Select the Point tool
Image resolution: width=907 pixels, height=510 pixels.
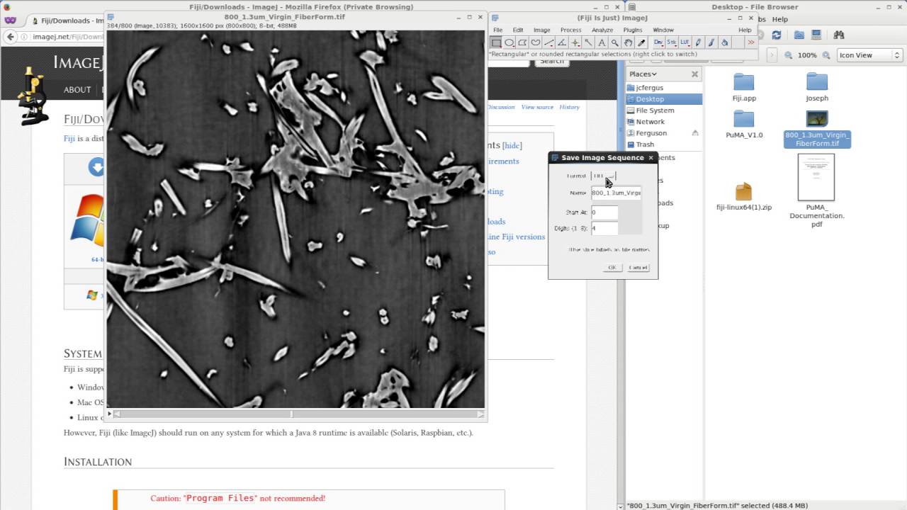click(x=575, y=42)
